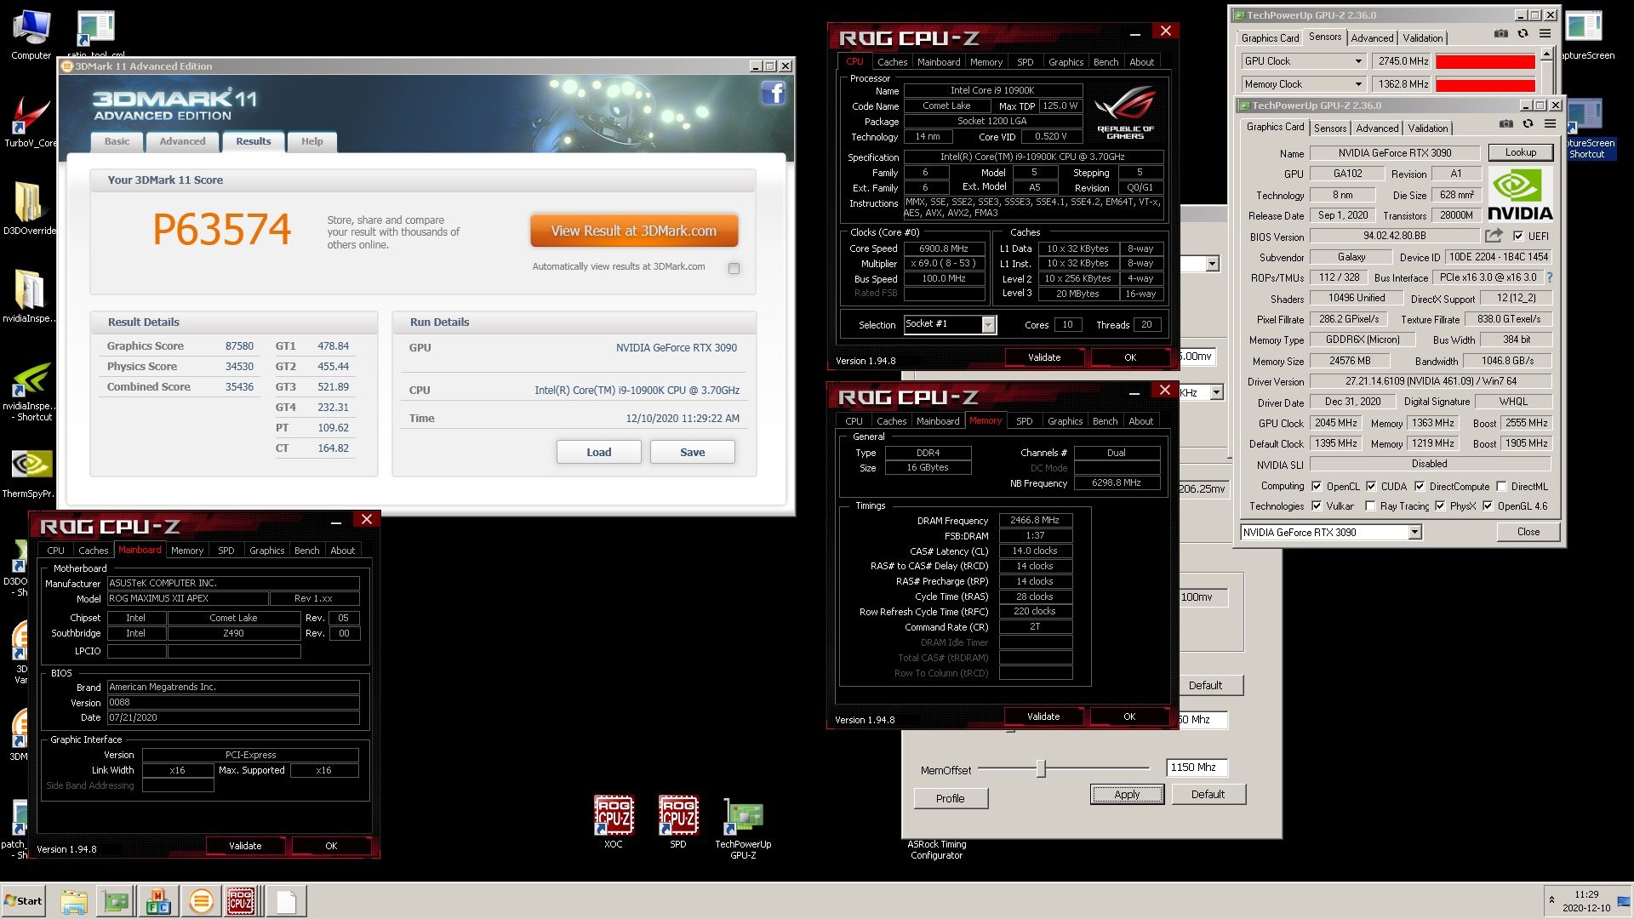Open Caches tab in CPU-Z processor window
This screenshot has height=919, width=1634.
[892, 62]
